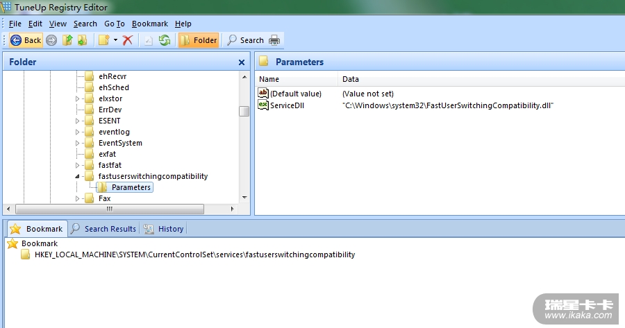Click the Parameters header folder icon
This screenshot has width=625, height=328.
[263, 61]
